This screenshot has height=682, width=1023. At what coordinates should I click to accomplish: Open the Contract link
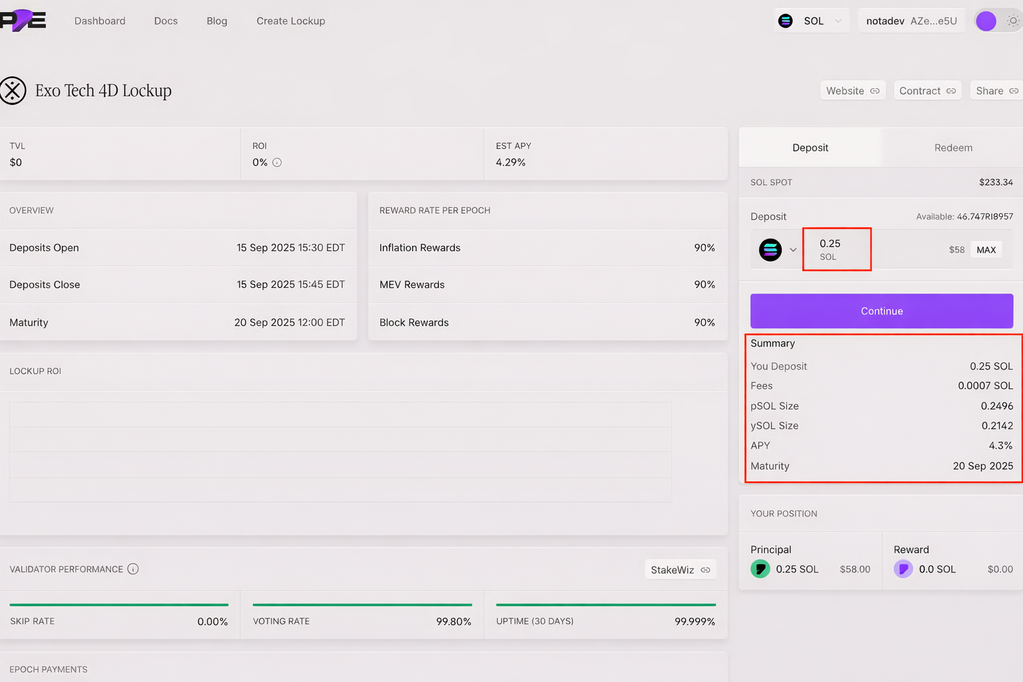927,91
